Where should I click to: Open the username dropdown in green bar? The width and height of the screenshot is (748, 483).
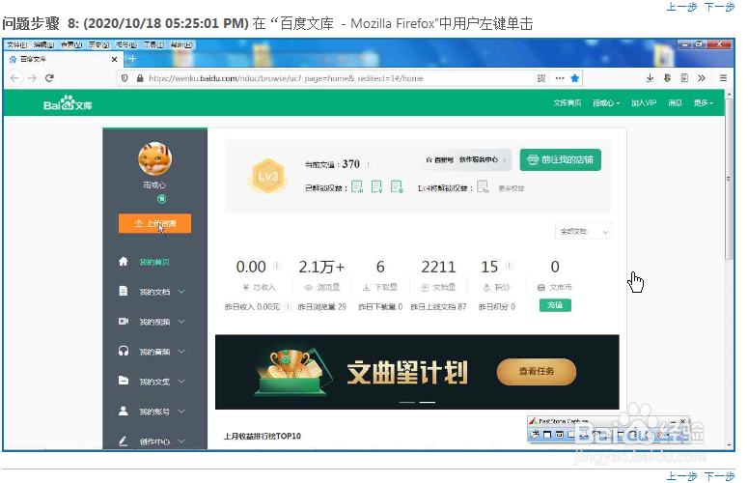[x=606, y=102]
